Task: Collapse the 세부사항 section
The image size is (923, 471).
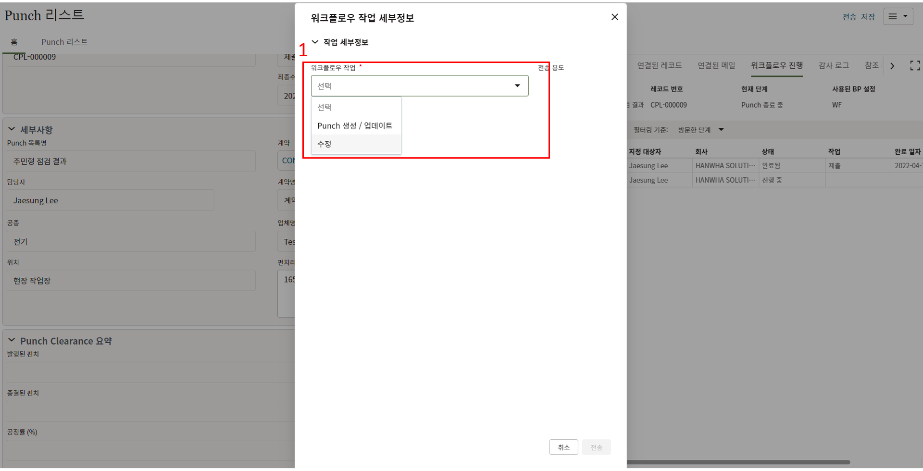Action: 12,129
